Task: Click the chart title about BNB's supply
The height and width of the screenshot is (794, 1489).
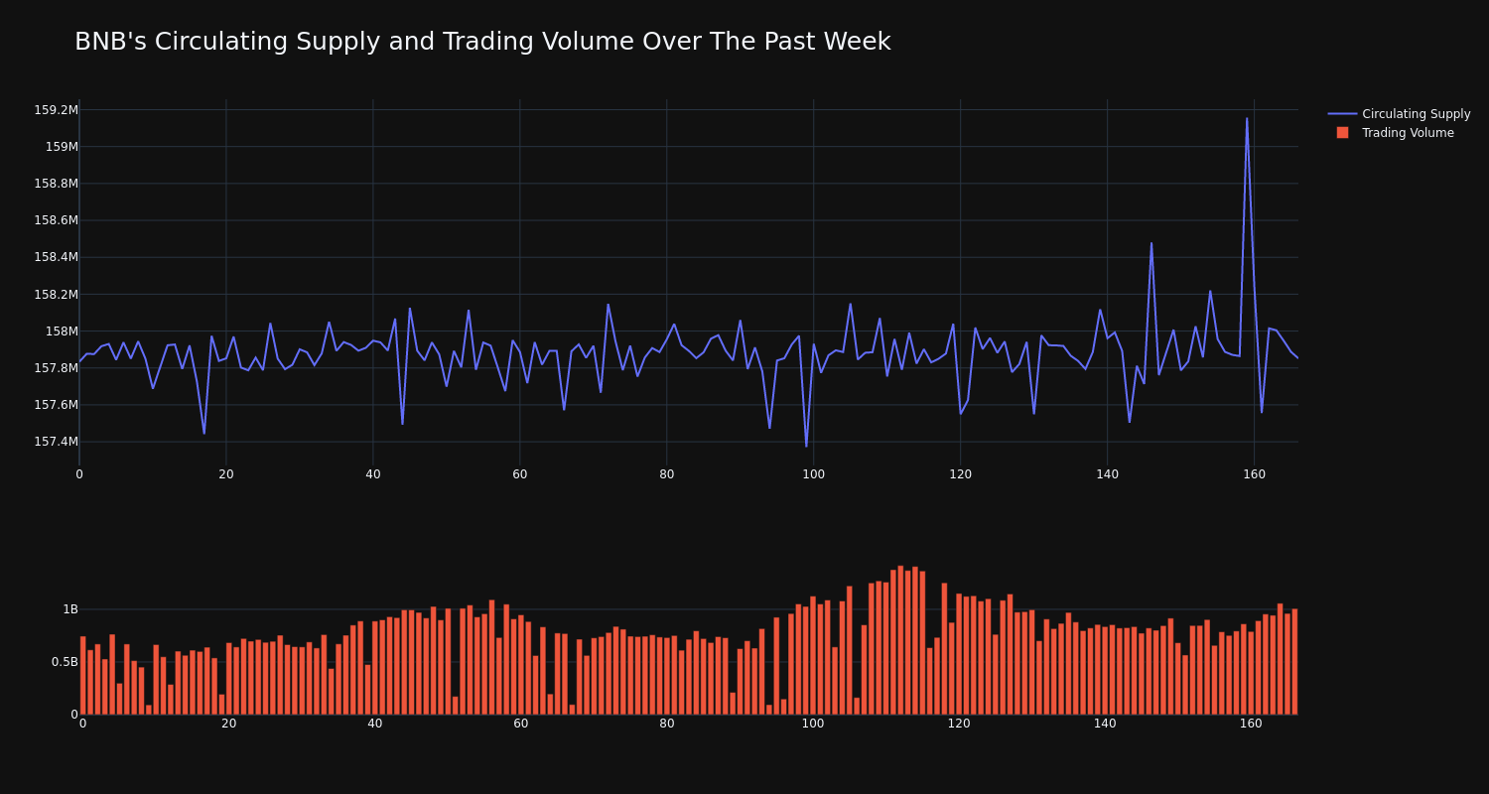Action: [x=482, y=42]
